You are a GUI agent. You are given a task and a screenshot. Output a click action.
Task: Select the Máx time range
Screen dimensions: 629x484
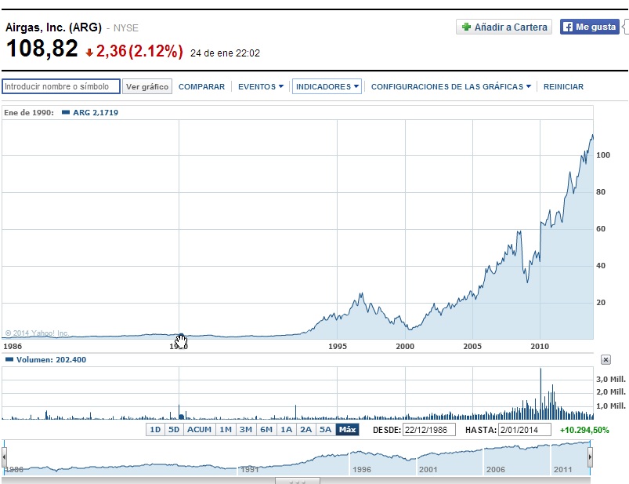click(347, 429)
